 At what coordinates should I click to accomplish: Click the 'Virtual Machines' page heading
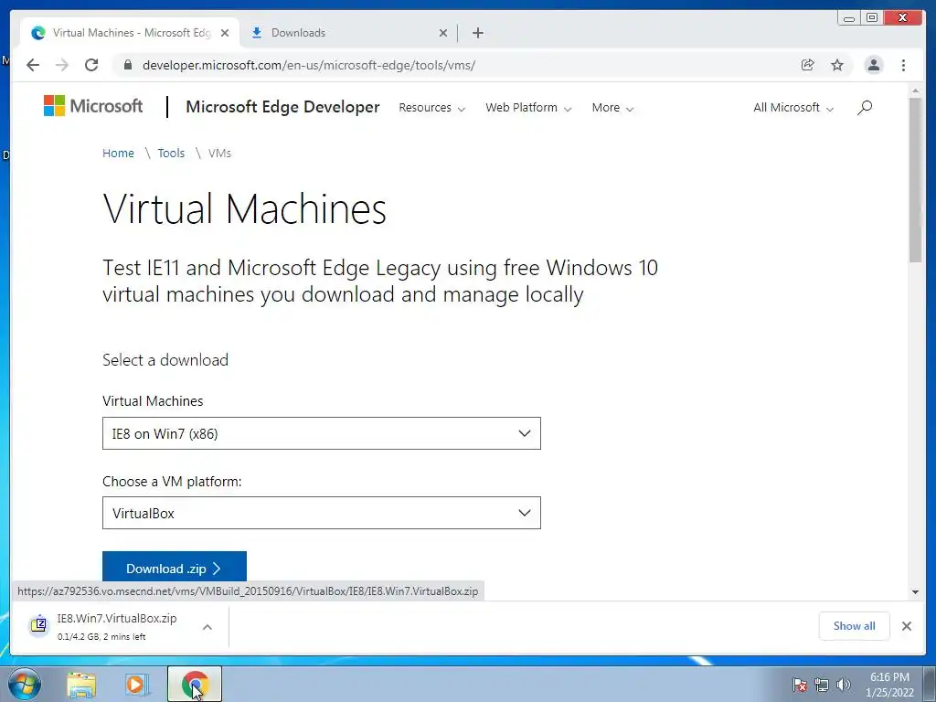coord(245,209)
